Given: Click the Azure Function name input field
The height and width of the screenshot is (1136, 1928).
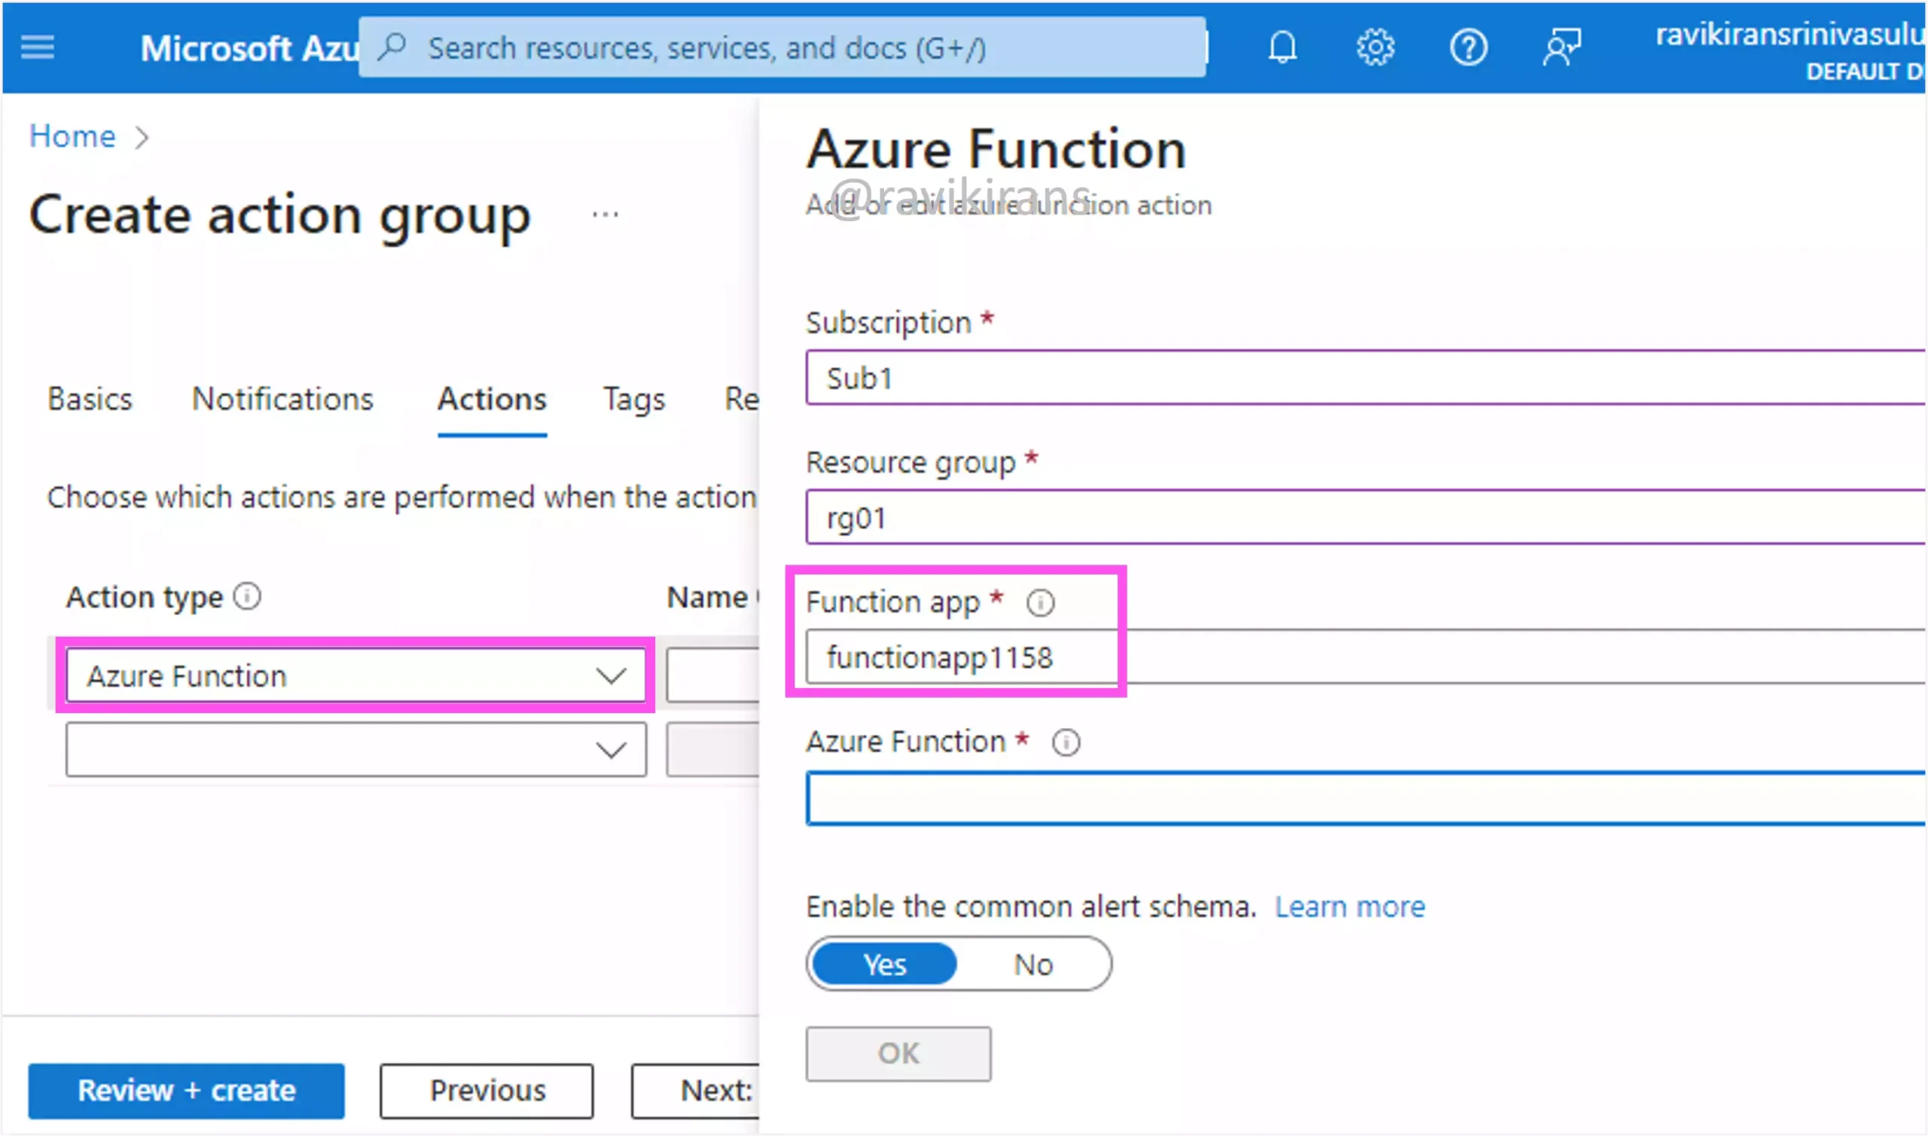Looking at the screenshot, I should [1366, 798].
